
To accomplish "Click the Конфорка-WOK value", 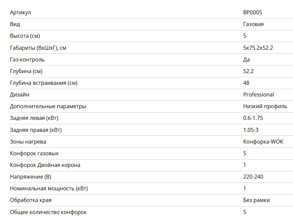I will [x=263, y=142].
